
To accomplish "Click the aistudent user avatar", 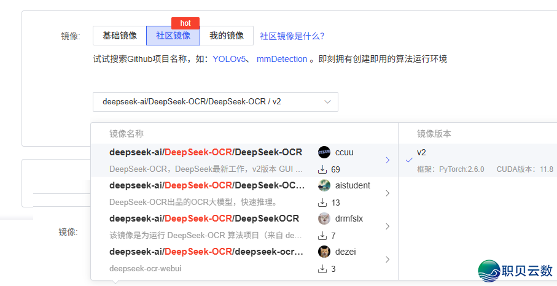I will click(x=324, y=185).
